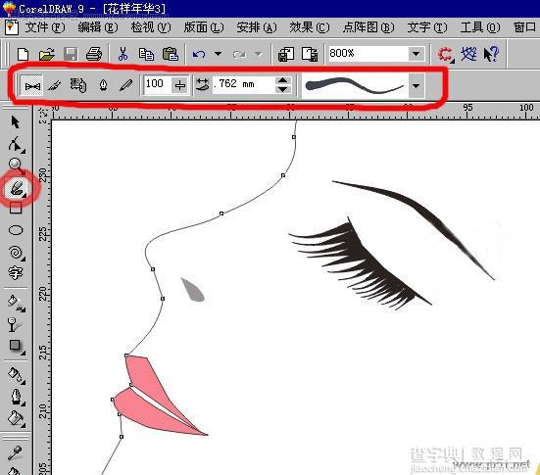The height and width of the screenshot is (475, 540).
Task: Click the blue Corel online icon
Action: click(468, 54)
